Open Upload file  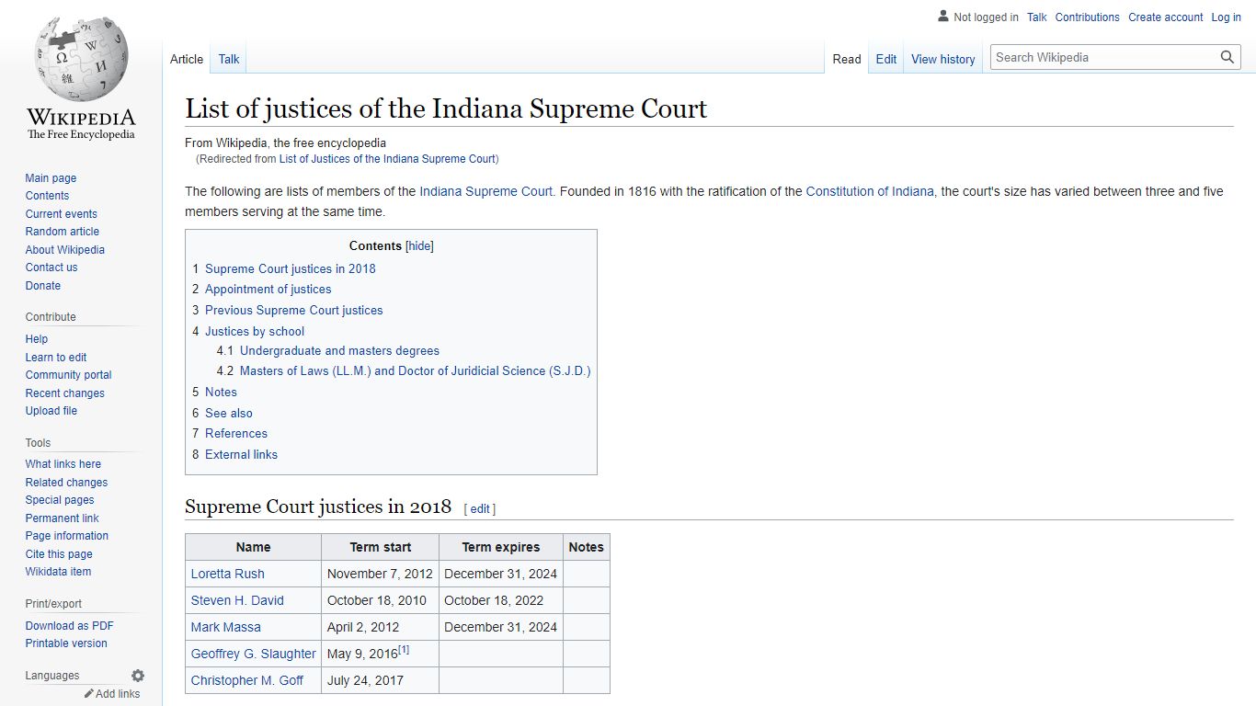tap(51, 411)
